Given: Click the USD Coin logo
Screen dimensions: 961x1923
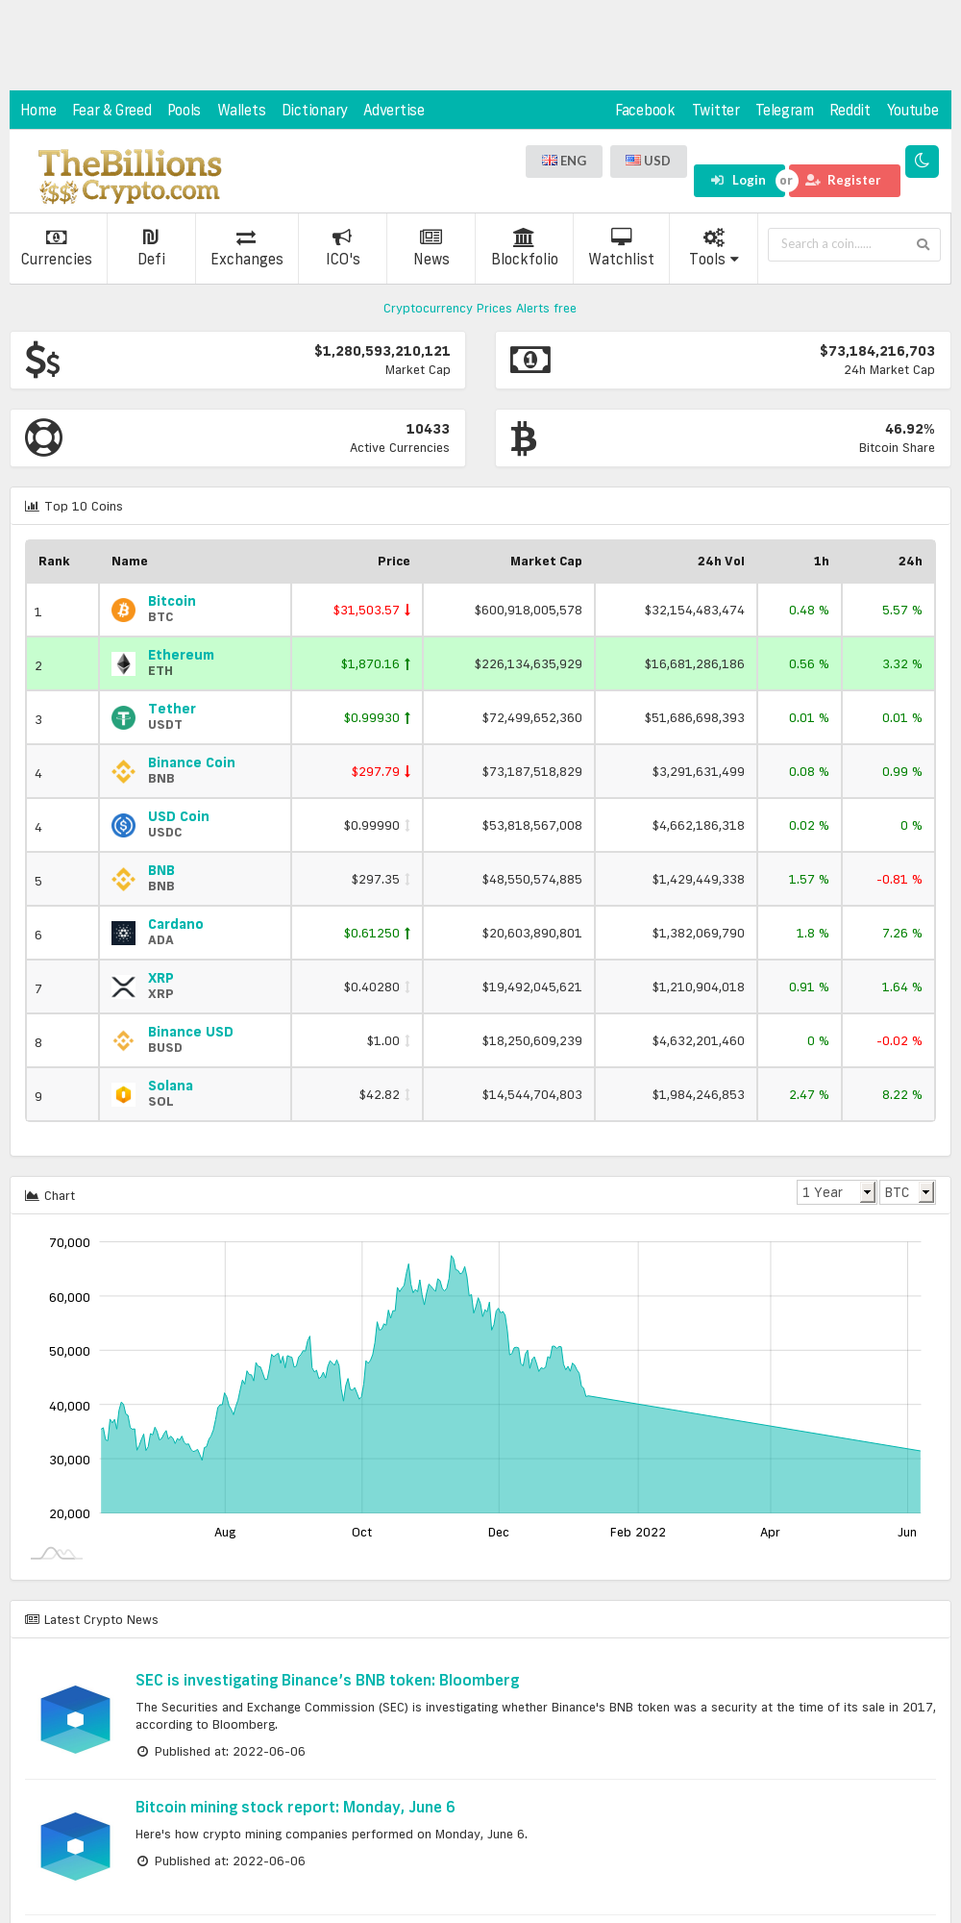Looking at the screenshot, I should (x=123, y=825).
